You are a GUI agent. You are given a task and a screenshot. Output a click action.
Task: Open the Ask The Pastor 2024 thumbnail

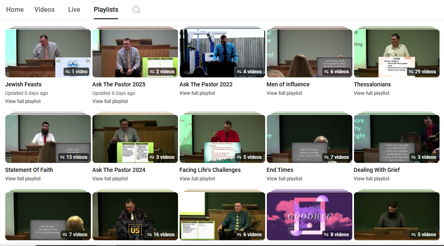[x=135, y=139]
